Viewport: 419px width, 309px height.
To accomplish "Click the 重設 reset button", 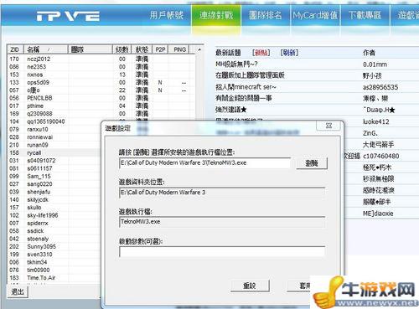I will [250, 286].
